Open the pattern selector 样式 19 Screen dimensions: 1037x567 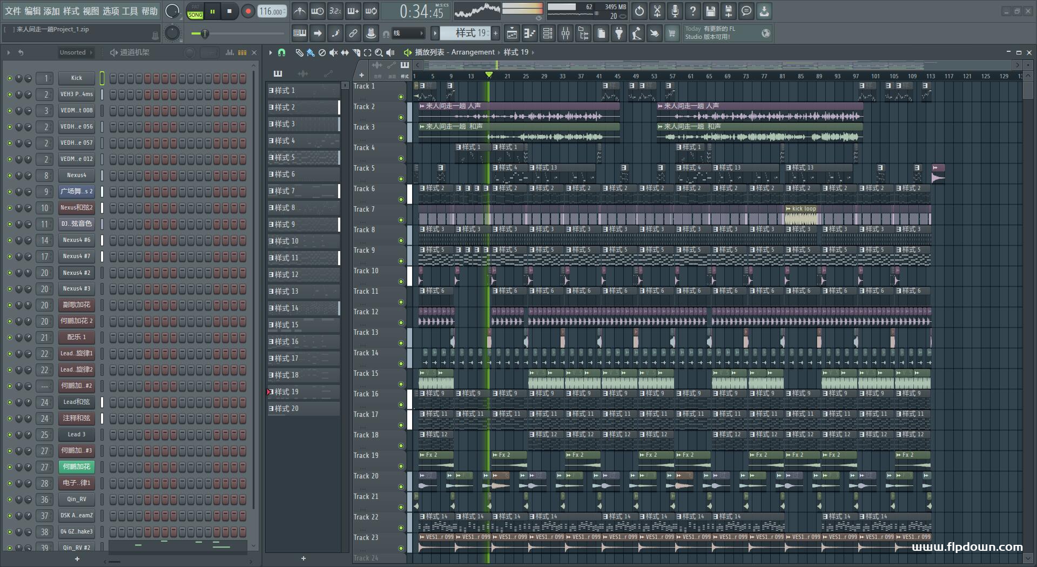pyautogui.click(x=464, y=33)
